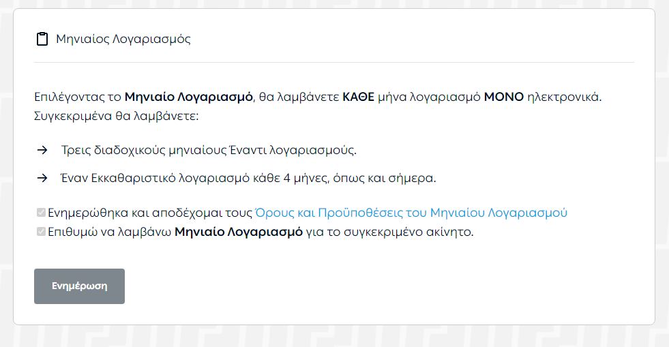The height and width of the screenshot is (347, 669).
Task: Select the Μηνιαίος Λογαριασμός heading text
Action: coord(123,39)
